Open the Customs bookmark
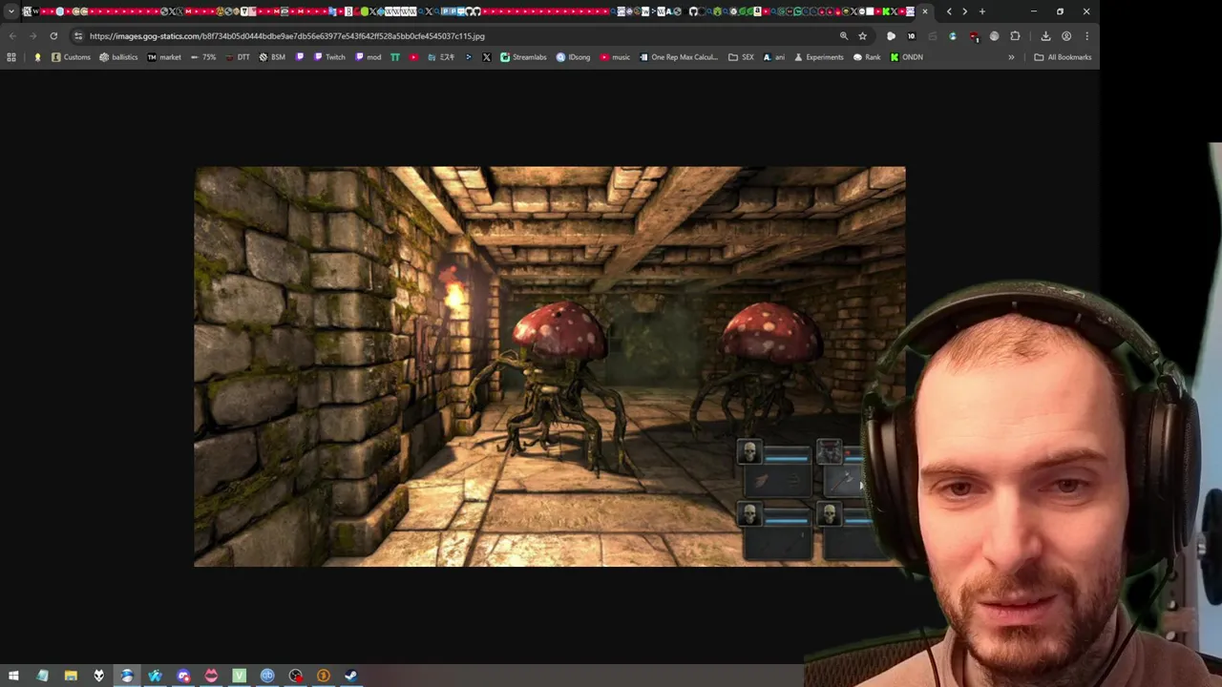The image size is (1222, 687). pyautogui.click(x=71, y=57)
